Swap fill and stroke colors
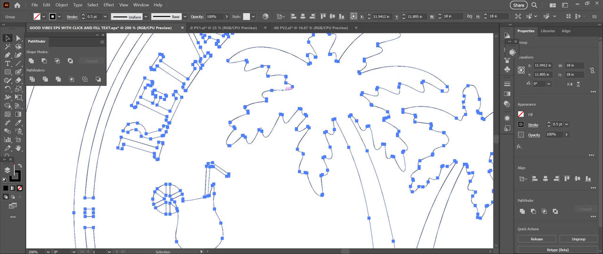 tap(20, 166)
